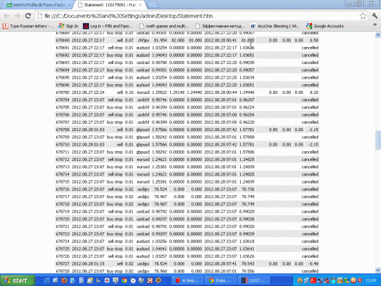Click the scrollbar up arrow
This screenshot has width=381, height=286.
(x=378, y=35)
